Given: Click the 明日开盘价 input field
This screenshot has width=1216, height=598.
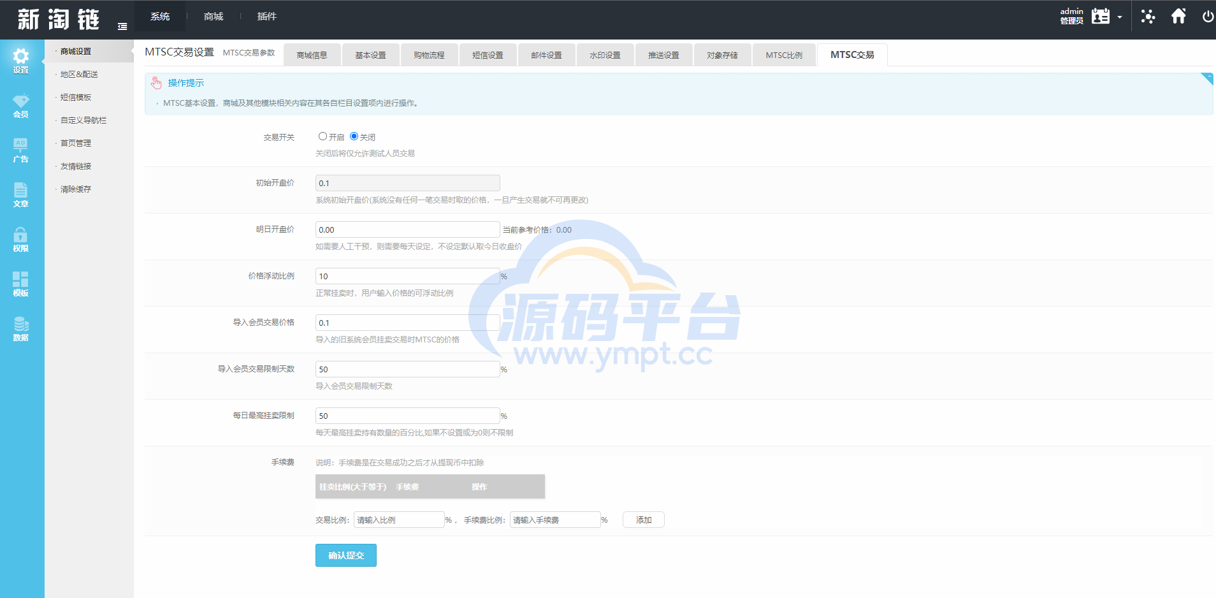Looking at the screenshot, I should pos(408,230).
